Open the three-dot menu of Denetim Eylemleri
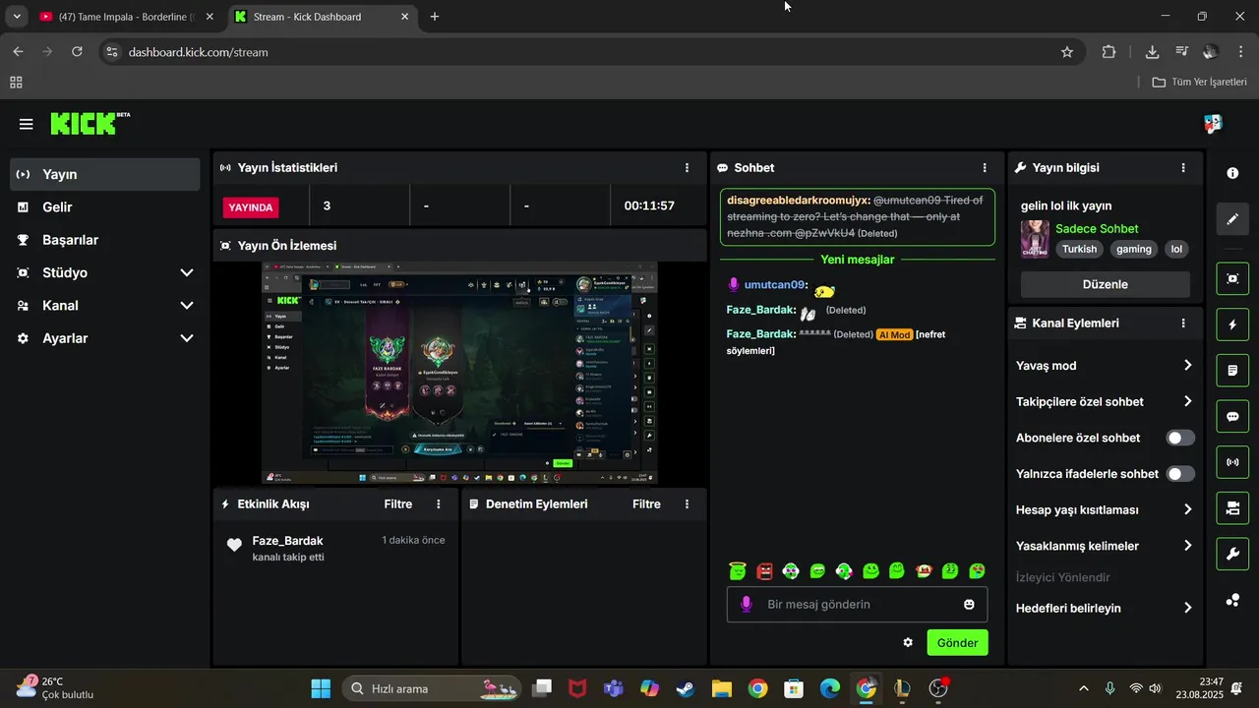Screen dimensions: 1259x708 687,504
